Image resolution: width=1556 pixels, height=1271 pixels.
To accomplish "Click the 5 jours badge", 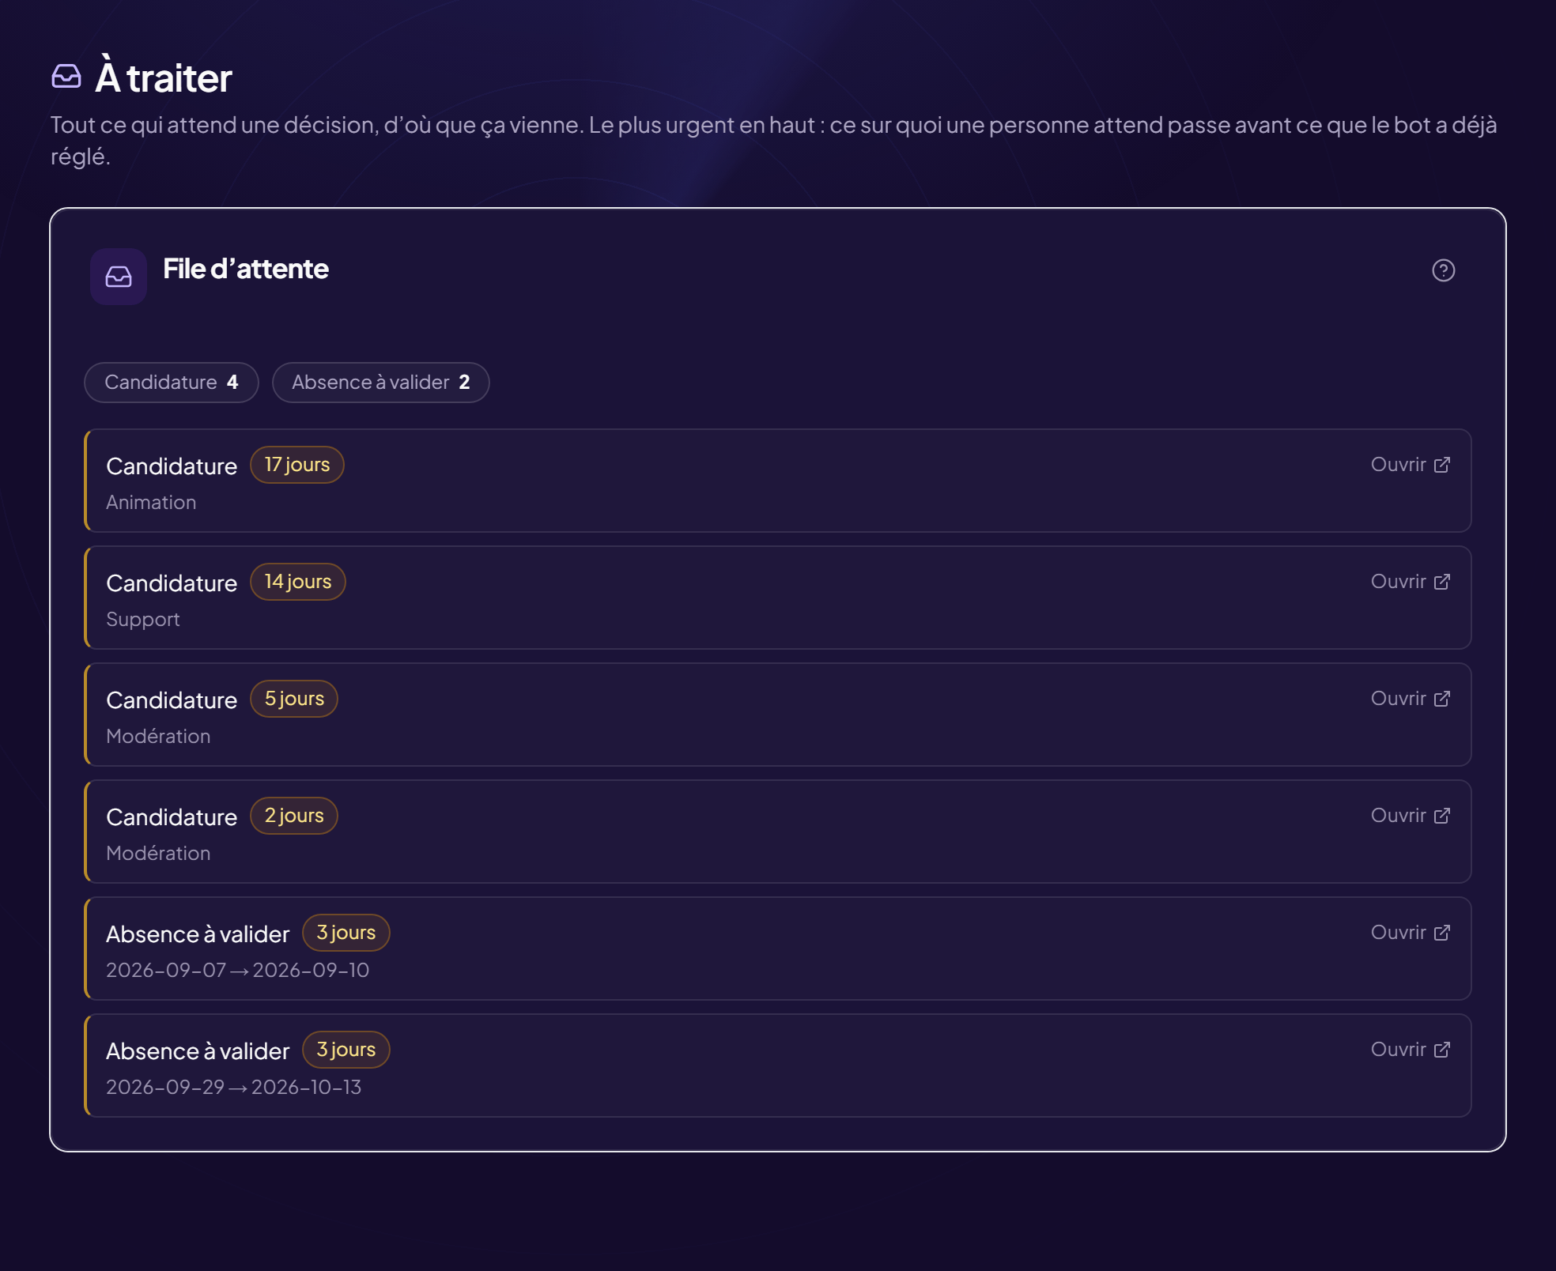I will pos(294,699).
